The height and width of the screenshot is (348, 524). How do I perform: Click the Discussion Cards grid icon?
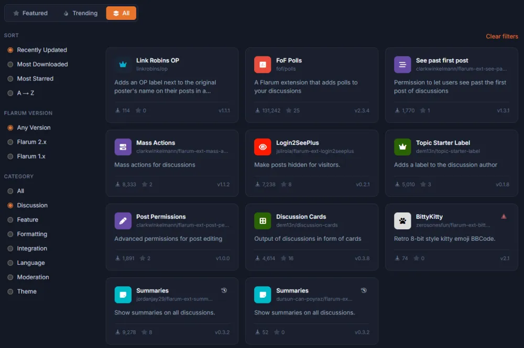pyautogui.click(x=263, y=220)
